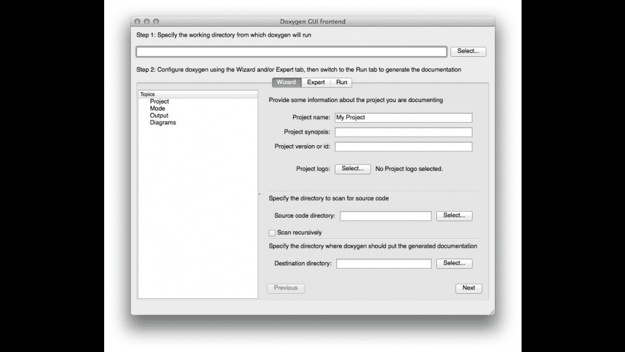Click the Project version or id field

tap(404, 147)
